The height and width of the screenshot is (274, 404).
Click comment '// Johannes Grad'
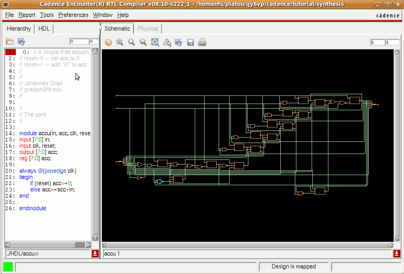(x=41, y=83)
